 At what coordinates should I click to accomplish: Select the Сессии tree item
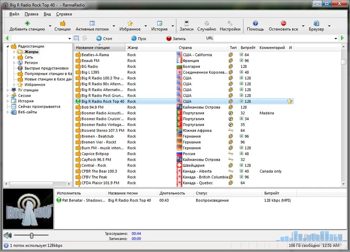[24, 96]
